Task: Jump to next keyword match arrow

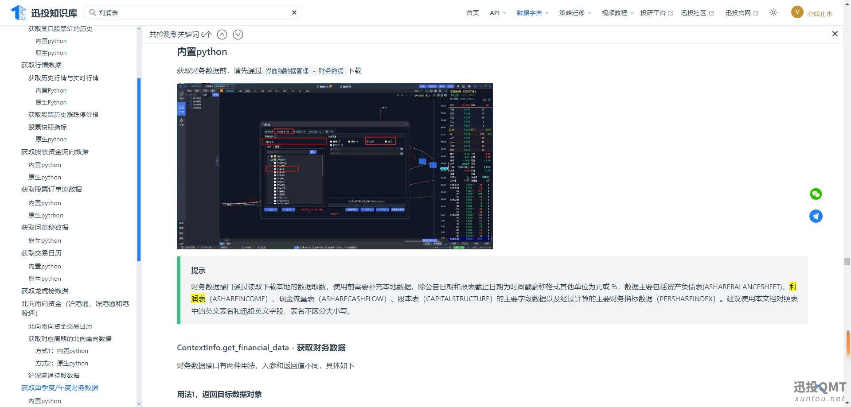Action: point(238,35)
